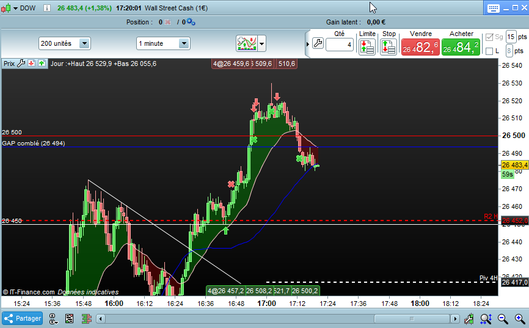Open the "1 minute" timeframe dropdown
The width and height of the screenshot is (529, 328).
click(163, 43)
